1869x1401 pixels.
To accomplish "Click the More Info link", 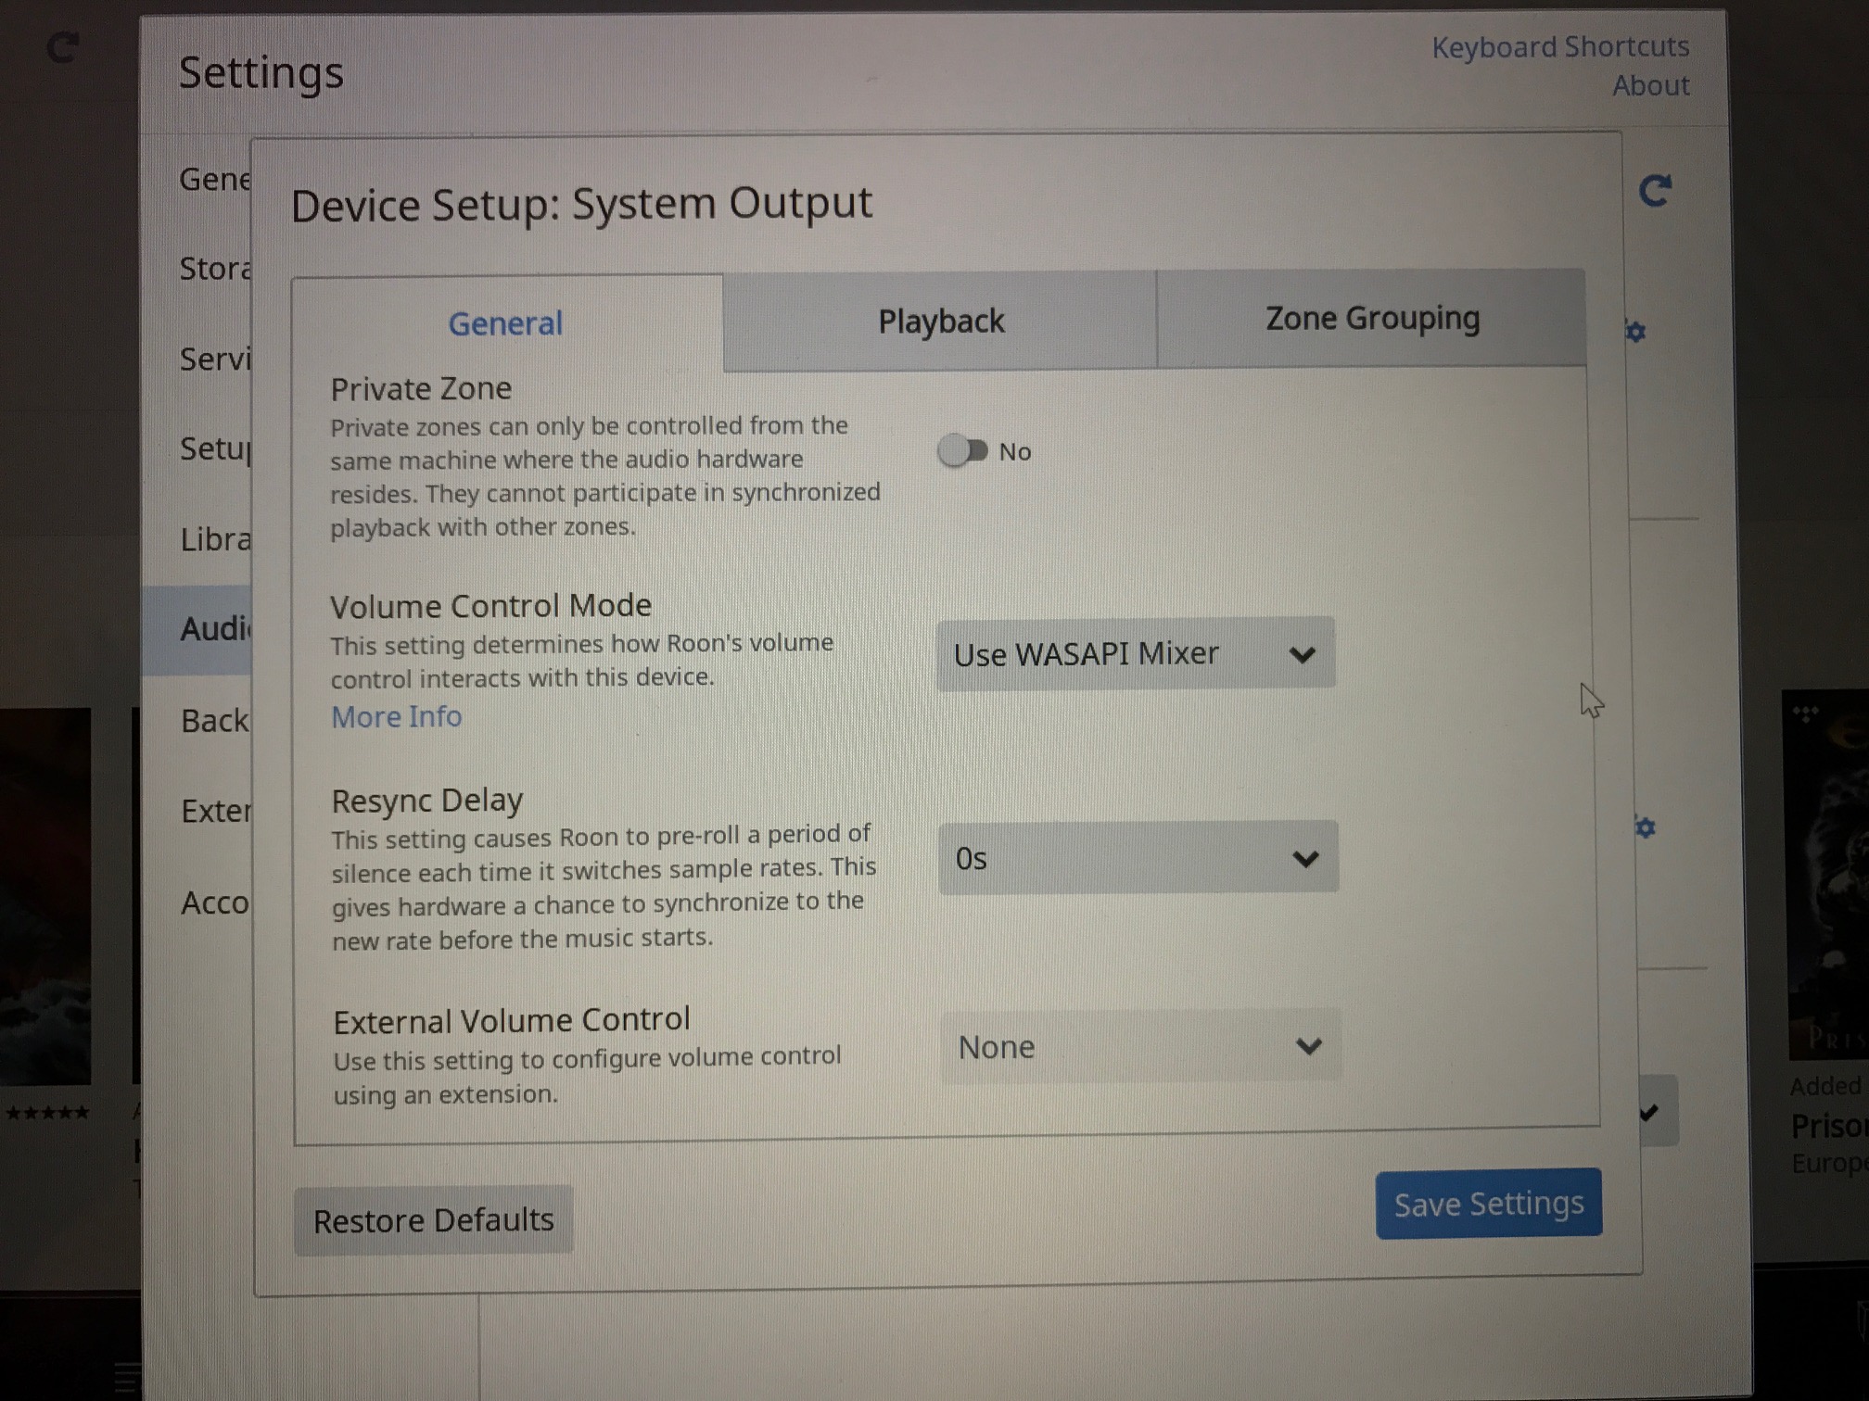I will tap(397, 716).
